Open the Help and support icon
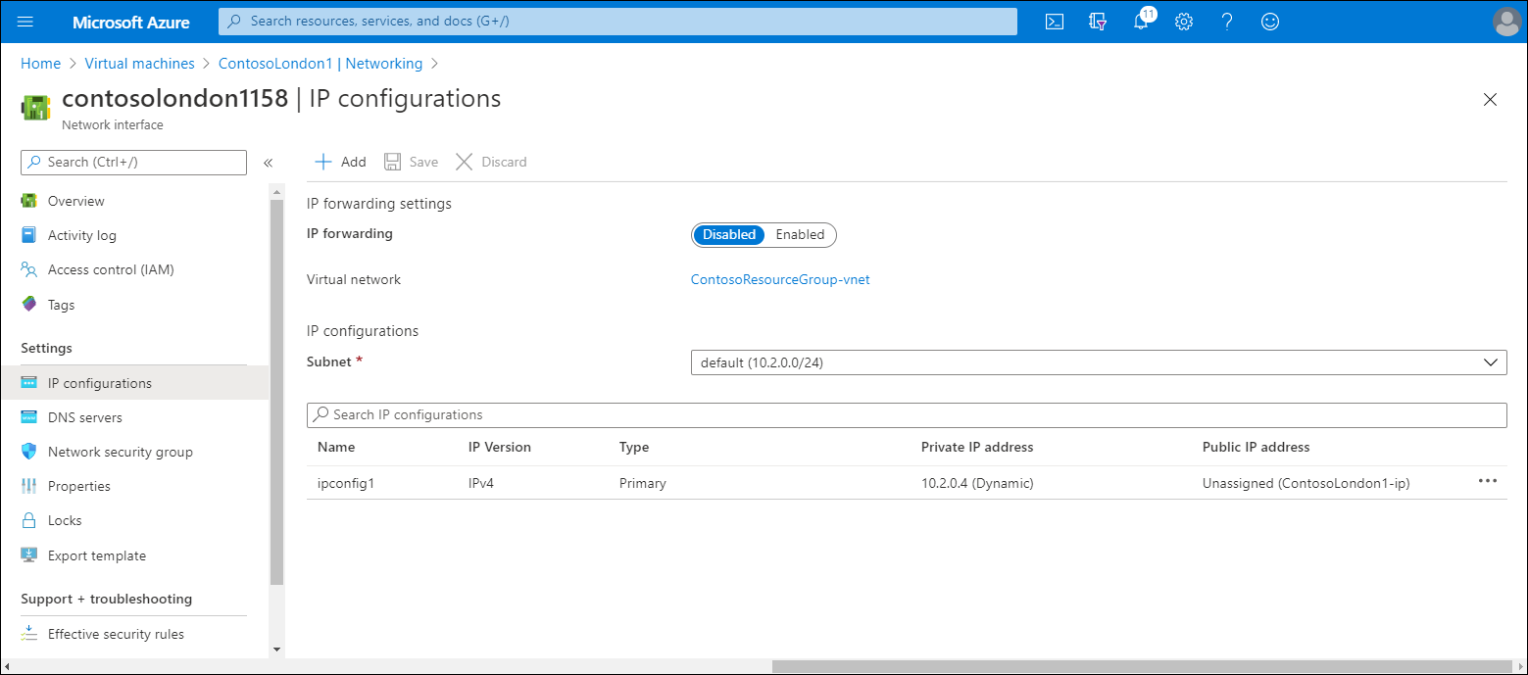This screenshot has width=1528, height=675. pos(1226,21)
